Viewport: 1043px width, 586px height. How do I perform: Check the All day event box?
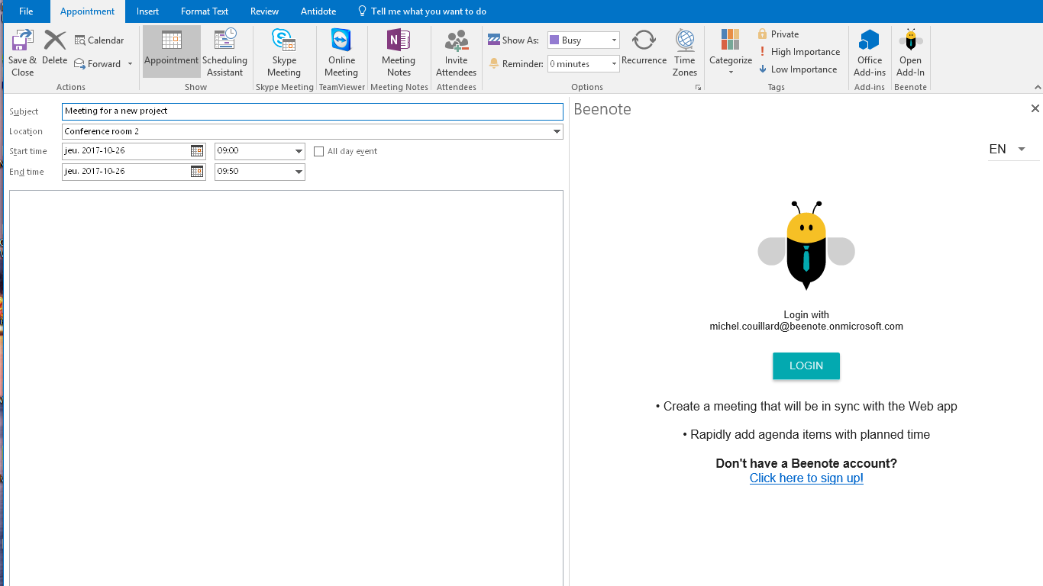coord(319,152)
